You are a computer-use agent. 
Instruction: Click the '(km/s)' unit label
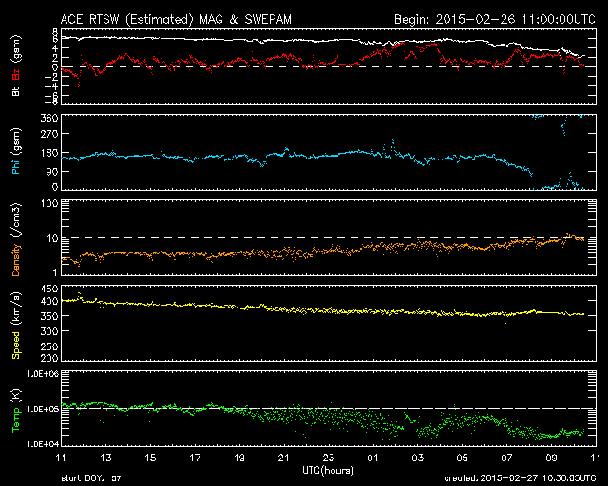[x=17, y=308]
